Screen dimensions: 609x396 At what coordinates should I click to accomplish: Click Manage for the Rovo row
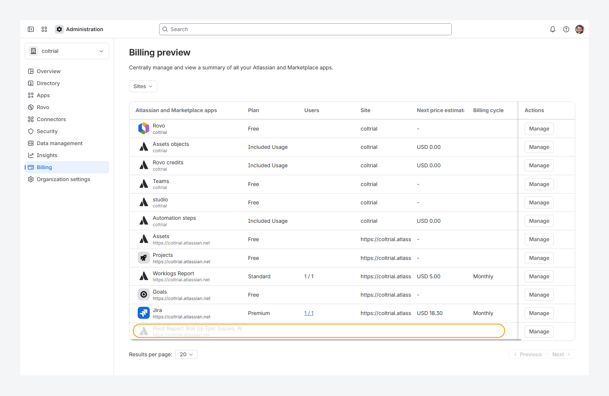click(539, 129)
